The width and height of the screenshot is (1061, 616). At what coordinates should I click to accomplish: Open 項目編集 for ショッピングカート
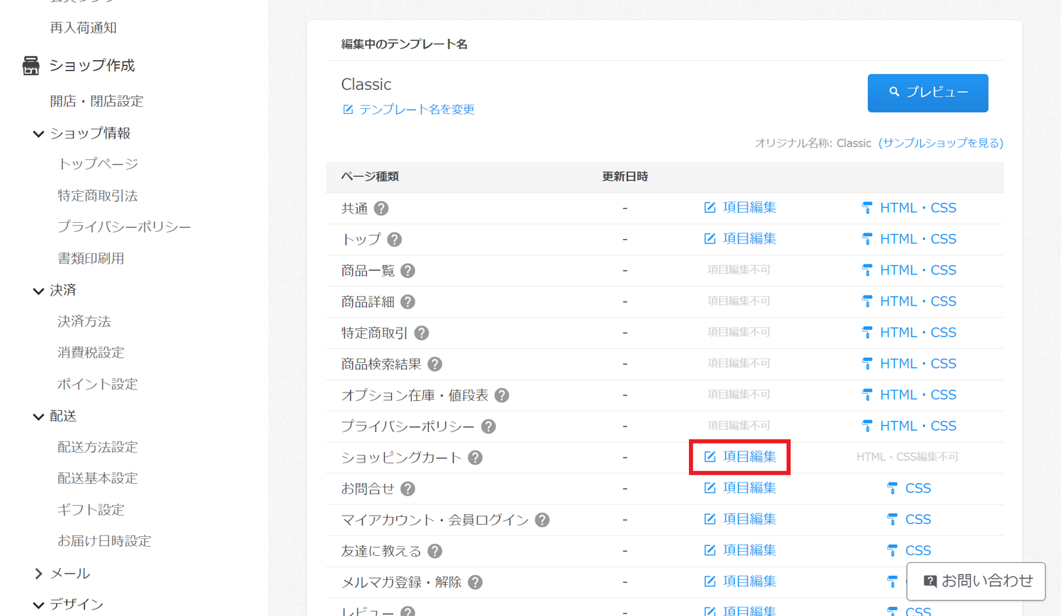pos(740,457)
